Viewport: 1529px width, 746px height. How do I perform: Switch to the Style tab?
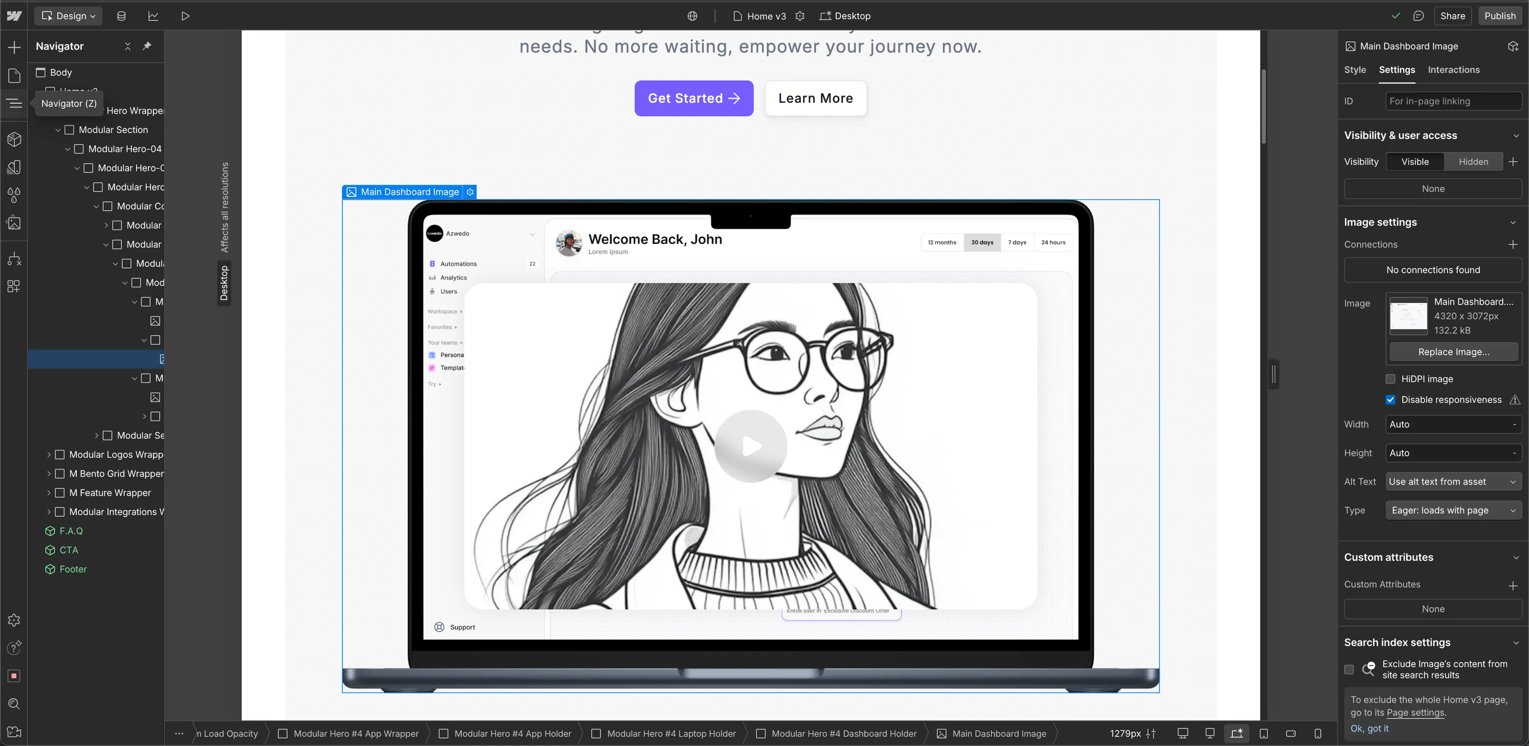pos(1355,69)
